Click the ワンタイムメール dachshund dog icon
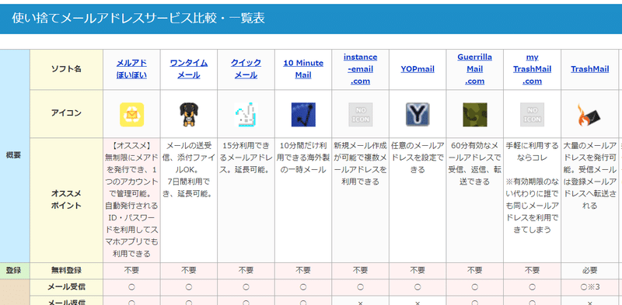The height and width of the screenshot is (305, 622). (189, 115)
